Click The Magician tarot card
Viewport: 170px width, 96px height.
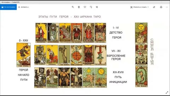tap(41, 33)
